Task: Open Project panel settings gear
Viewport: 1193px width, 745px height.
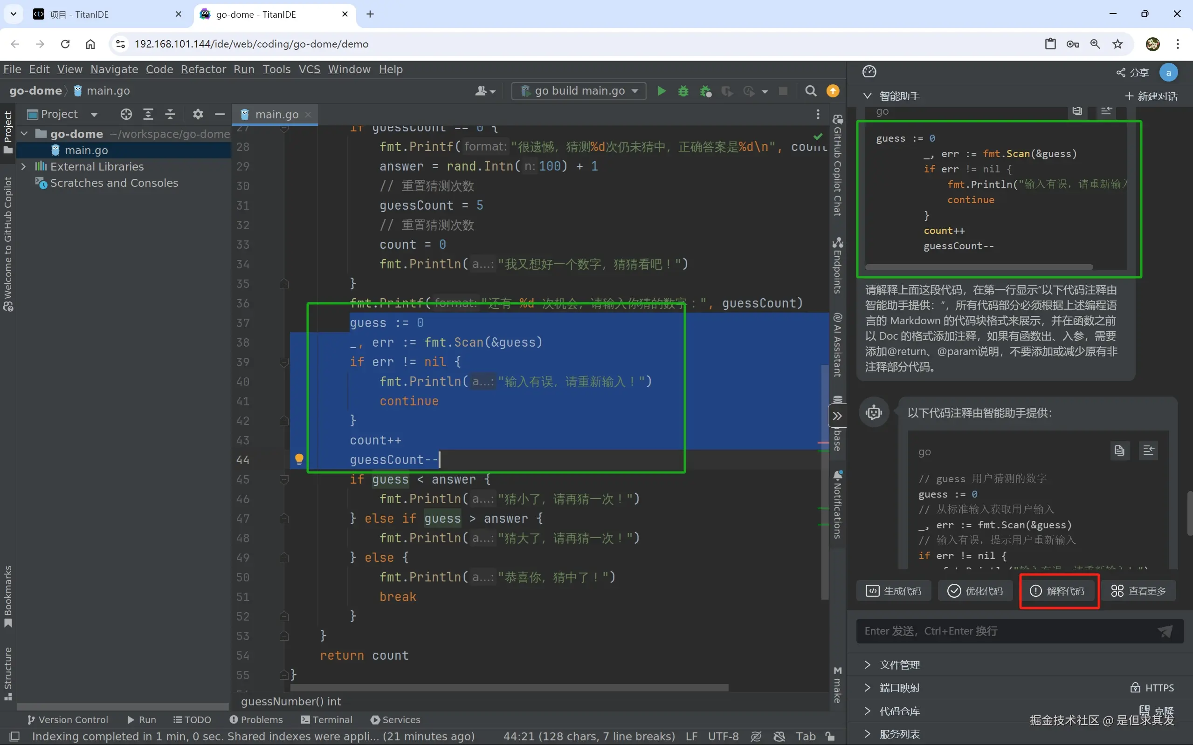Action: pyautogui.click(x=198, y=114)
